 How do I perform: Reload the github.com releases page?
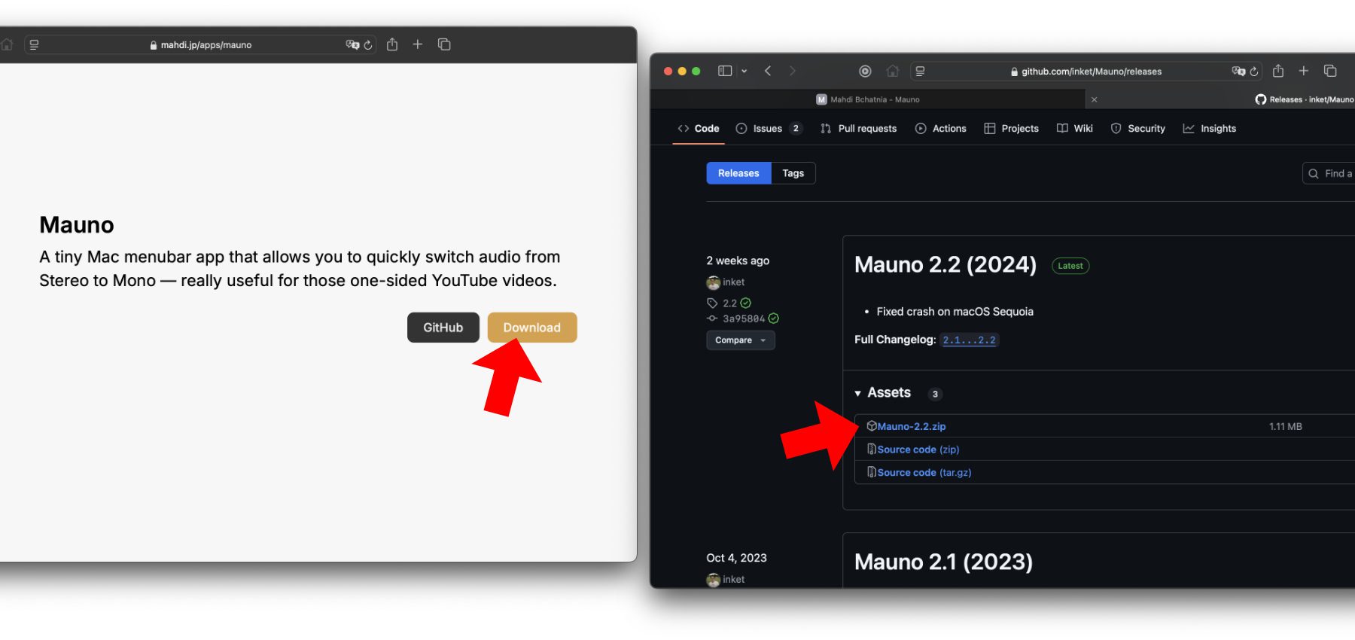click(1254, 72)
